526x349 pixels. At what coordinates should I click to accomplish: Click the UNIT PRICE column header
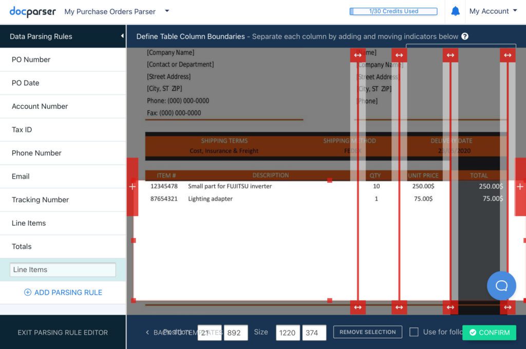[423, 176]
